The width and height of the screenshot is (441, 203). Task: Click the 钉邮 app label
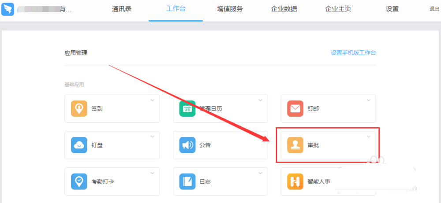pyautogui.click(x=313, y=109)
